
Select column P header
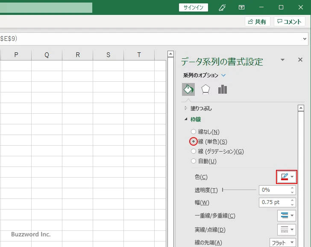pyautogui.click(x=16, y=55)
